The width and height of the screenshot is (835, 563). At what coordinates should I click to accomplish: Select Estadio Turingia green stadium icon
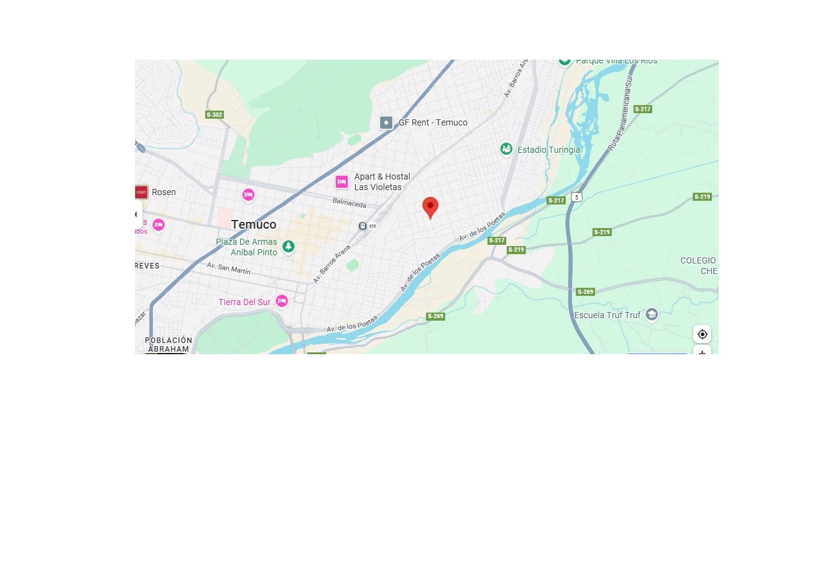point(507,149)
